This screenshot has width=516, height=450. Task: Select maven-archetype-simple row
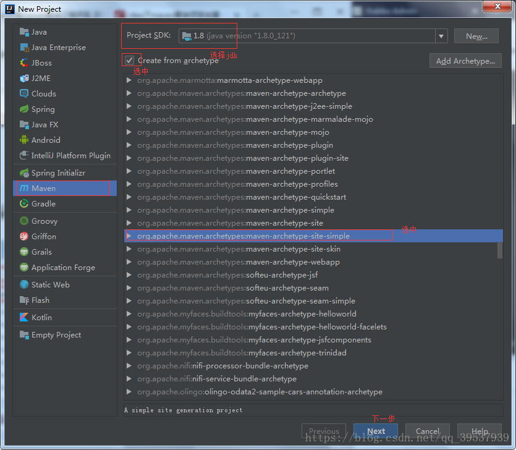click(313, 210)
